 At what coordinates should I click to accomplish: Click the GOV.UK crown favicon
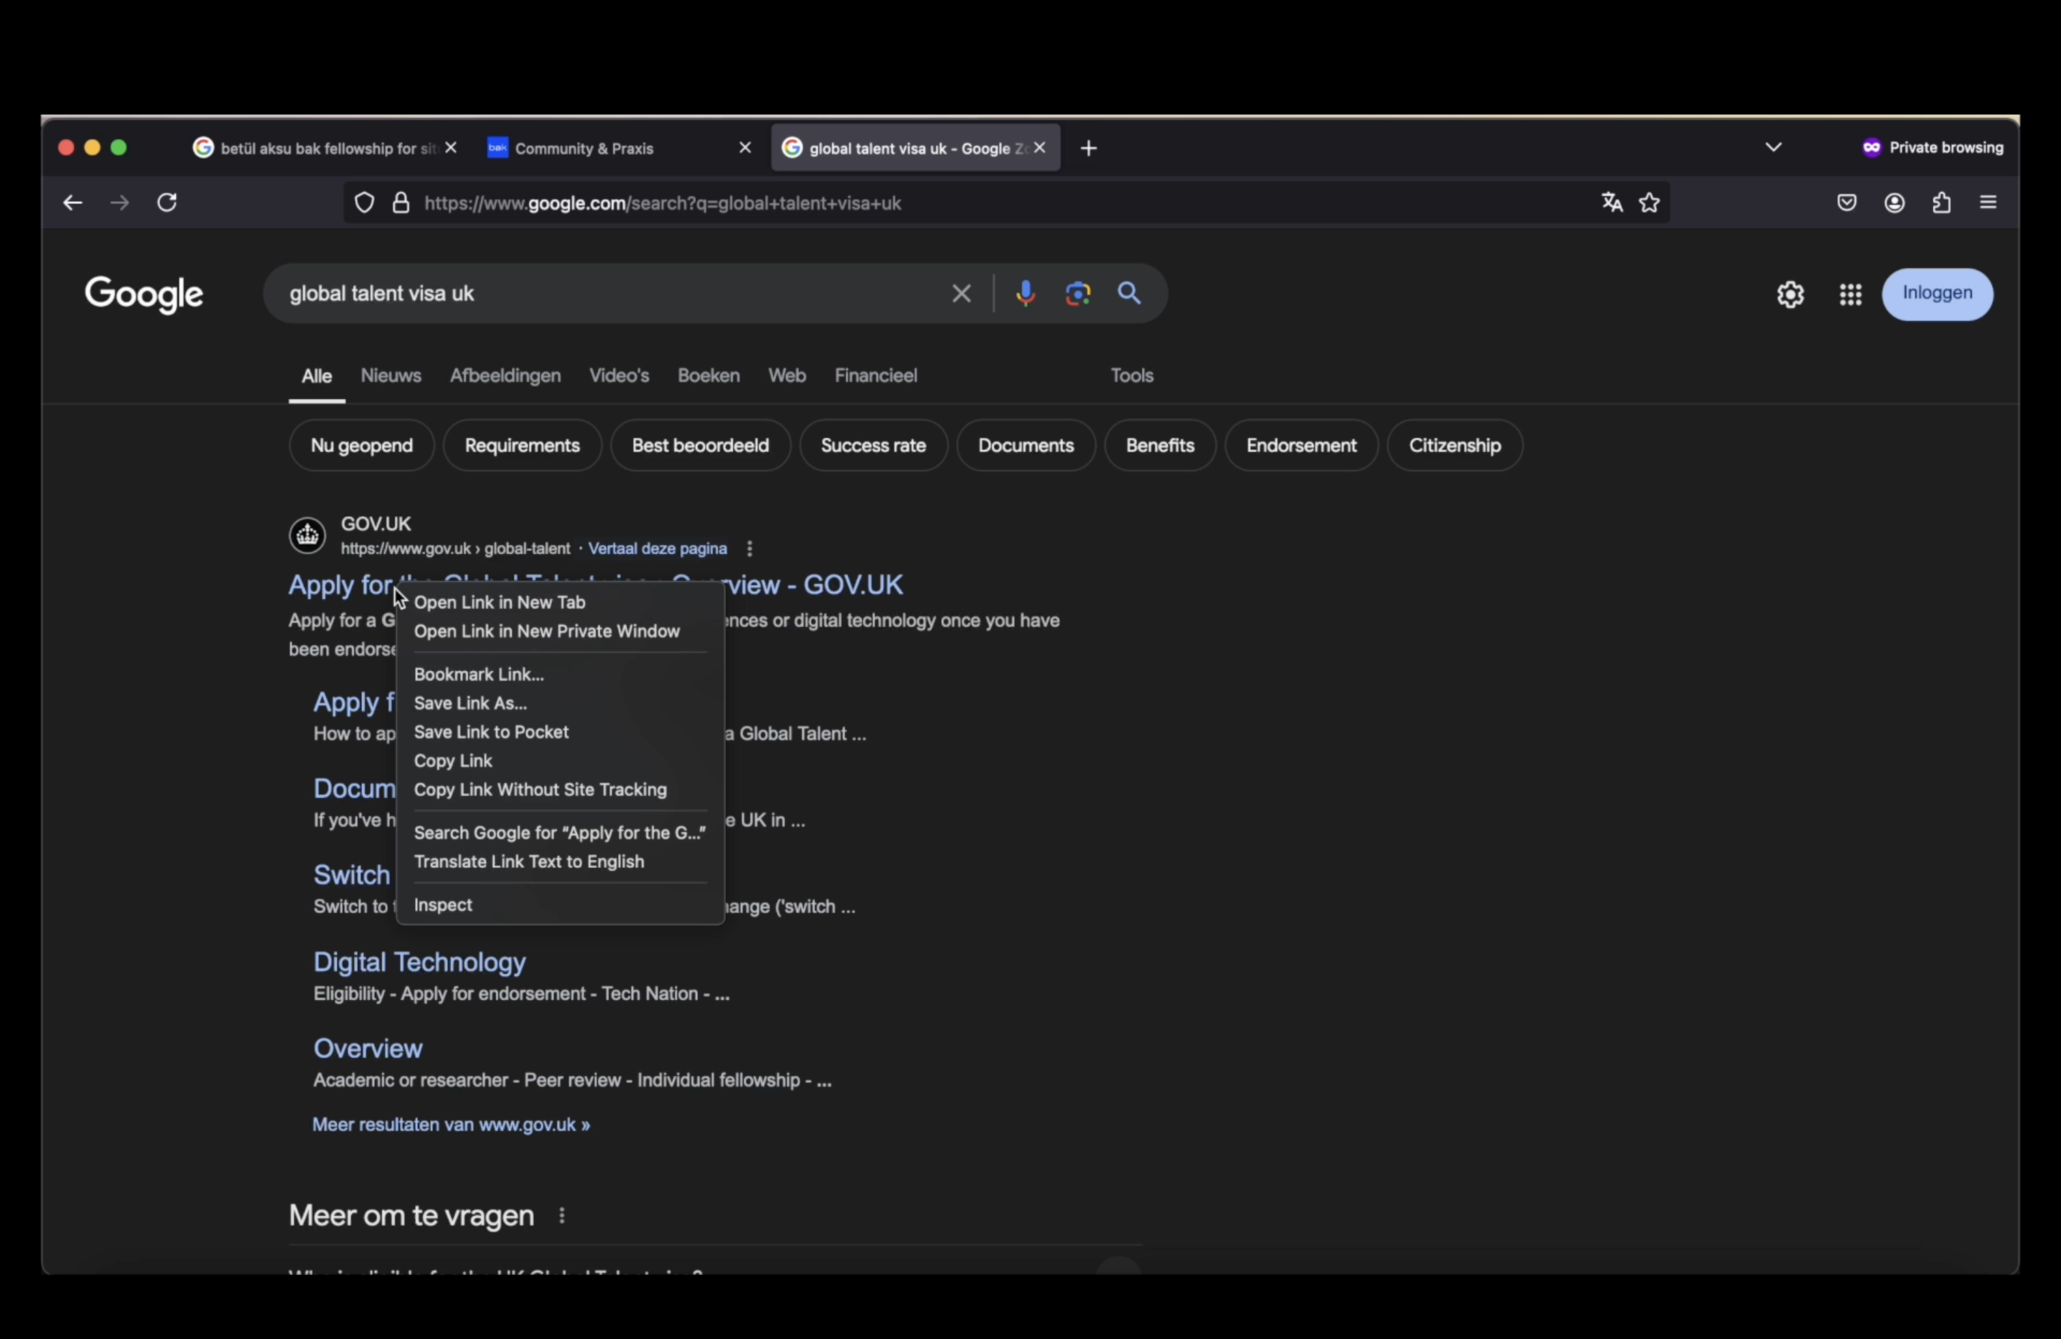click(307, 535)
